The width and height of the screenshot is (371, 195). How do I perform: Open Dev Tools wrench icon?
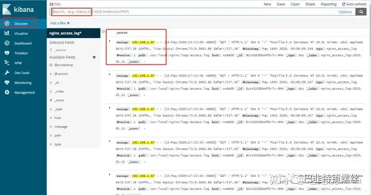pos(7,73)
